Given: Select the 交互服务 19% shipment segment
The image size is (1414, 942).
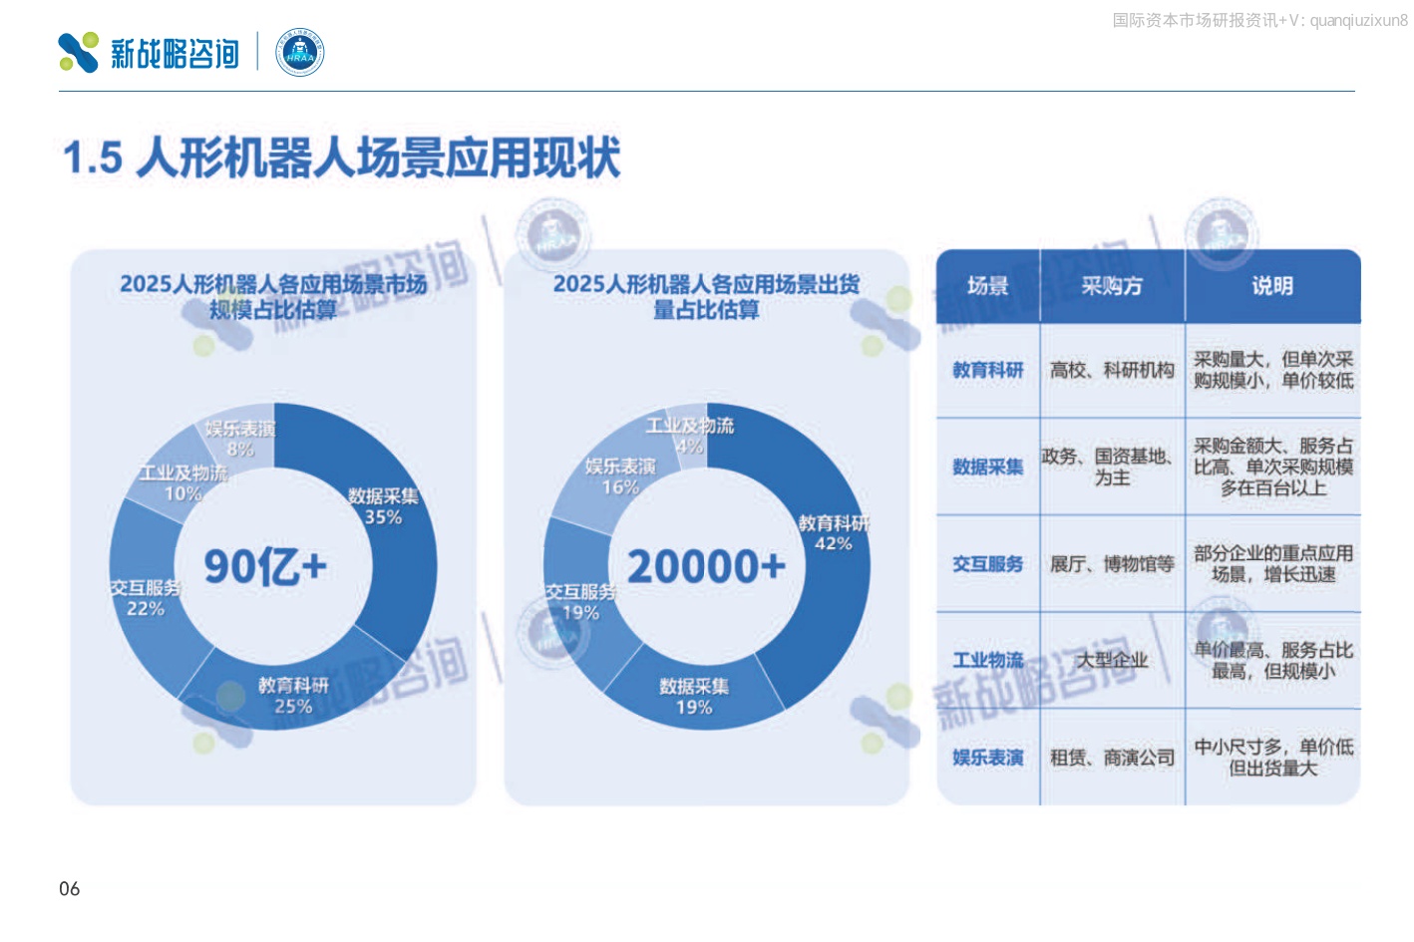Looking at the screenshot, I should coord(580,602).
